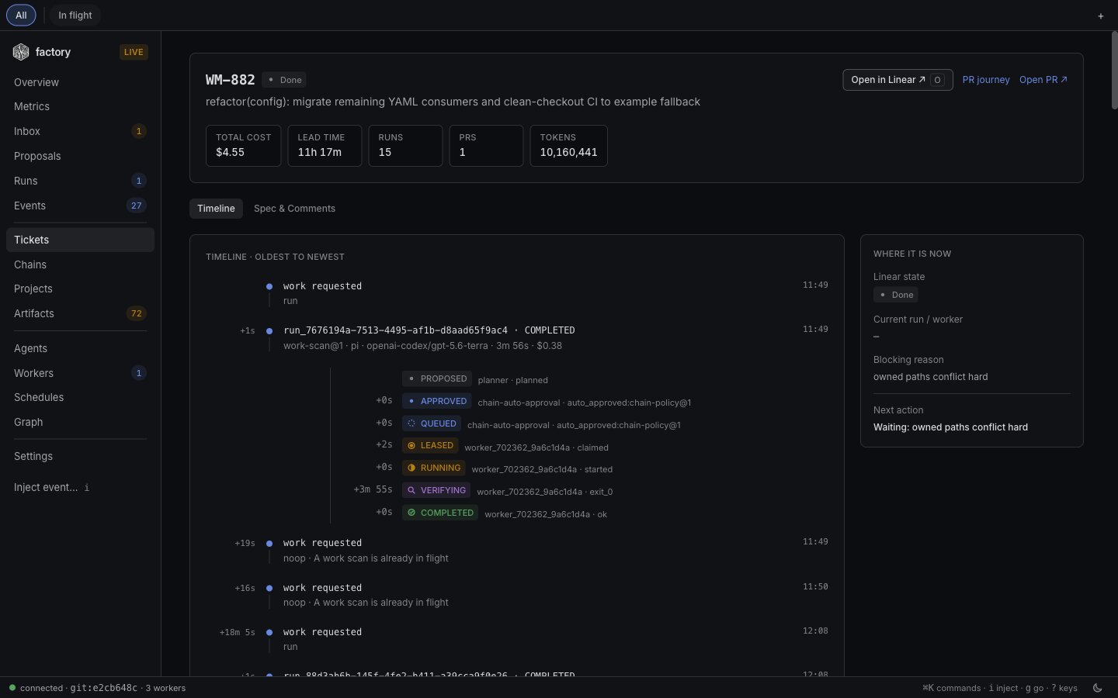Open Projects in the sidebar
1118x698 pixels.
[80, 289]
